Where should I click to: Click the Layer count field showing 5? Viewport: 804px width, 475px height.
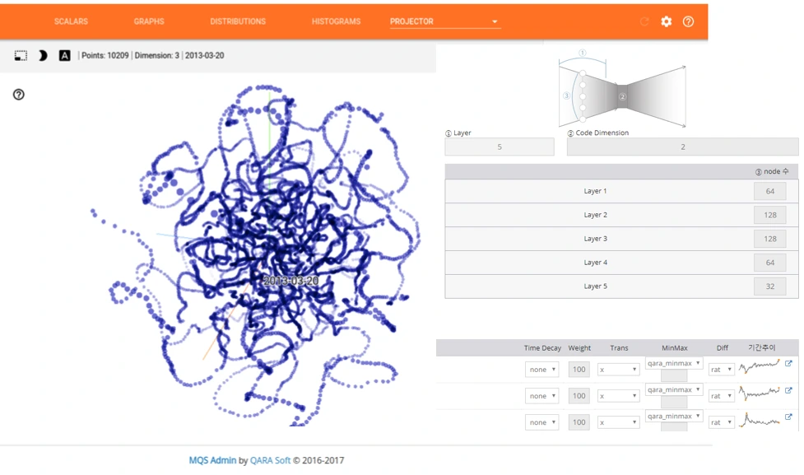500,147
